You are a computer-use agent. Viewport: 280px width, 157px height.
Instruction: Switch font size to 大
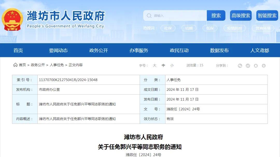[155, 66]
